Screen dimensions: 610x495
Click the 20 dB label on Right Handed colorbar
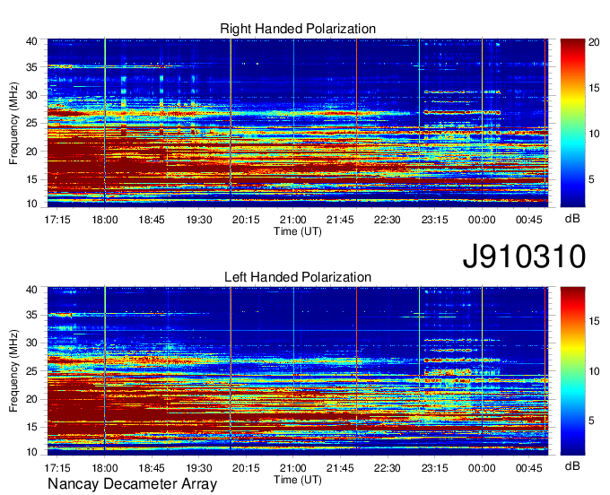tap(594, 42)
